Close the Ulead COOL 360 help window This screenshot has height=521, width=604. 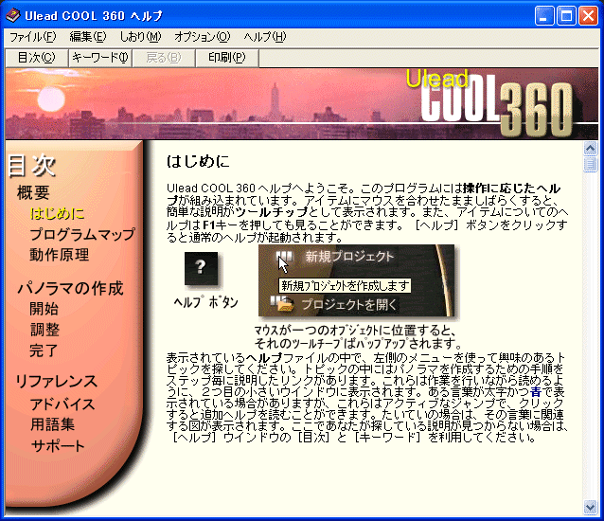click(589, 16)
